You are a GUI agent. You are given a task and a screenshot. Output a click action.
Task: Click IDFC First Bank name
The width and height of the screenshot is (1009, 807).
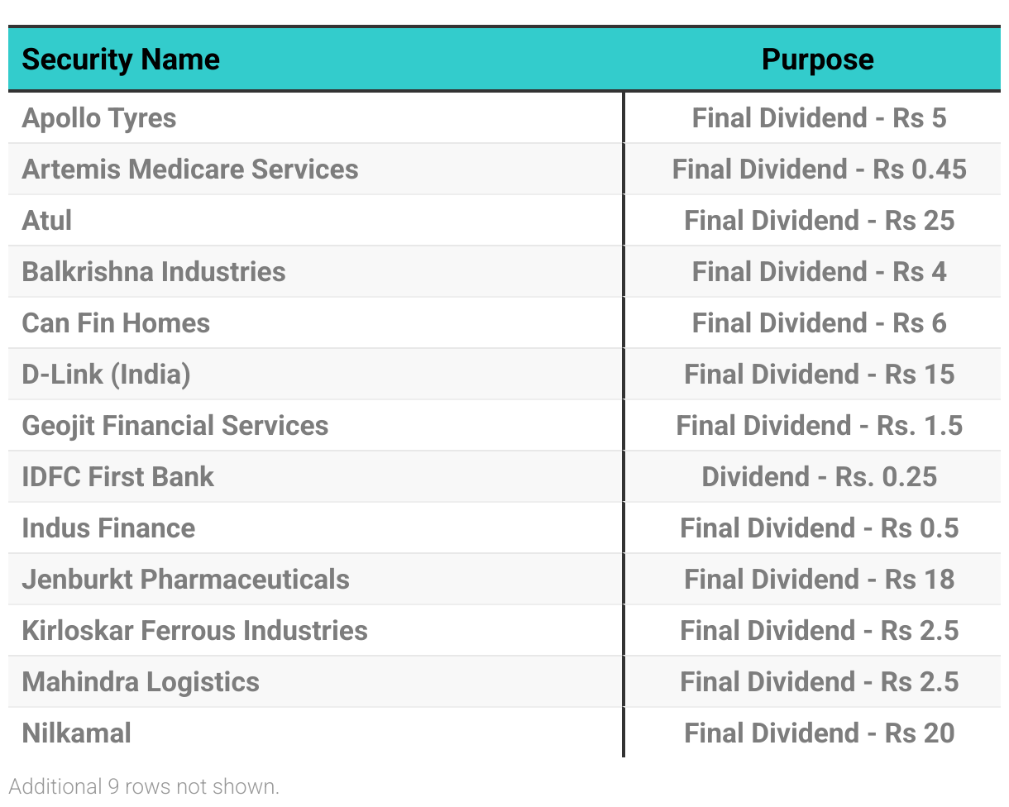pos(118,477)
